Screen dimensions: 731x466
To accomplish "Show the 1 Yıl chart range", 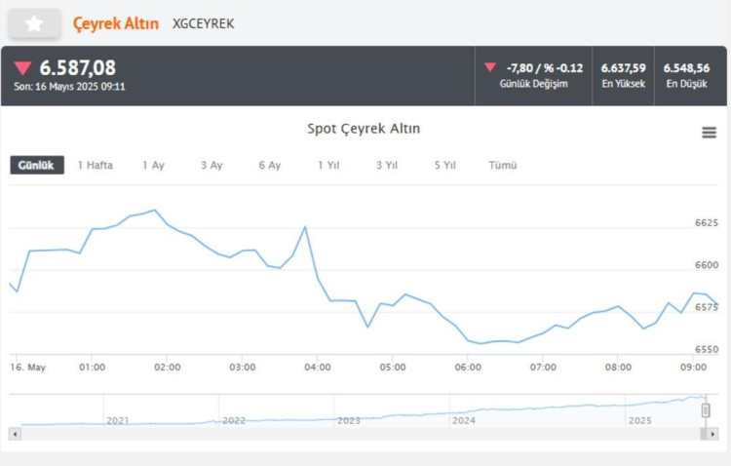I will (x=328, y=166).
